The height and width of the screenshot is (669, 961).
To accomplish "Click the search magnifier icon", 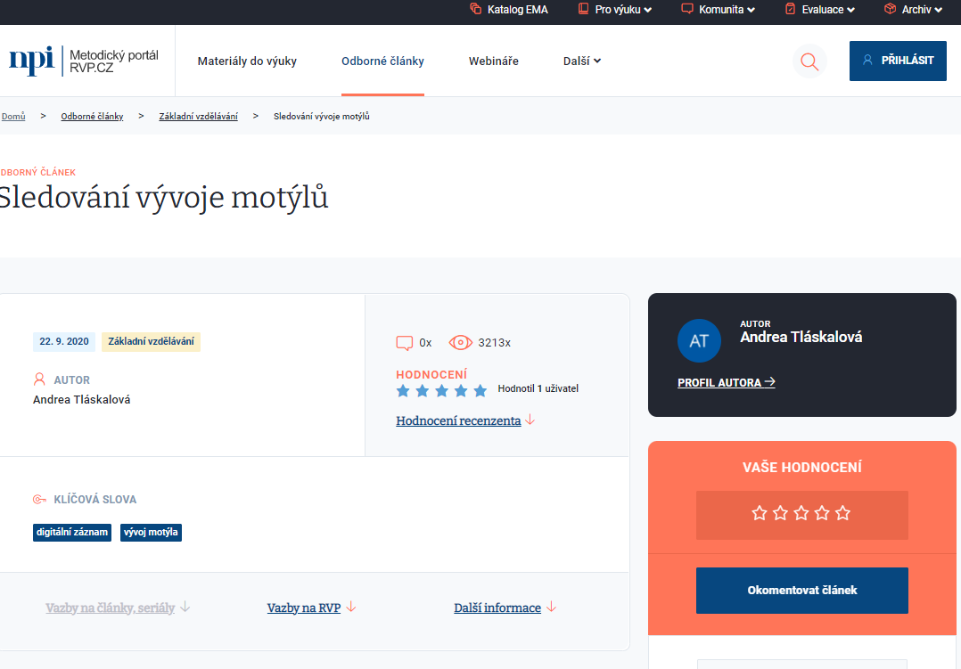I will point(809,61).
